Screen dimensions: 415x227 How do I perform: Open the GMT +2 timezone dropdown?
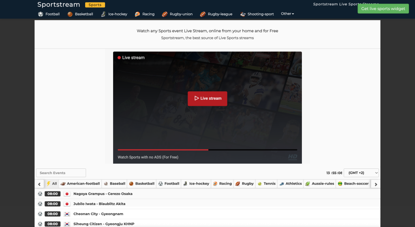coord(361,173)
